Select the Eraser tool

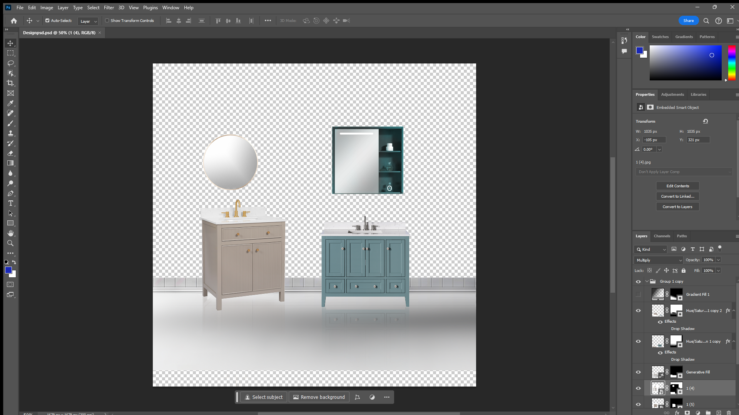[x=10, y=153]
